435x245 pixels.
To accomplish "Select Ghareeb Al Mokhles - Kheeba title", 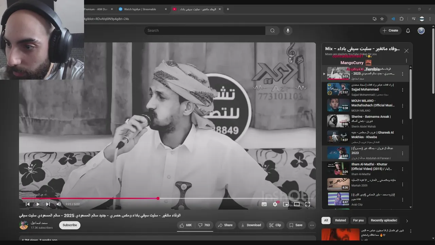I will point(372,135).
